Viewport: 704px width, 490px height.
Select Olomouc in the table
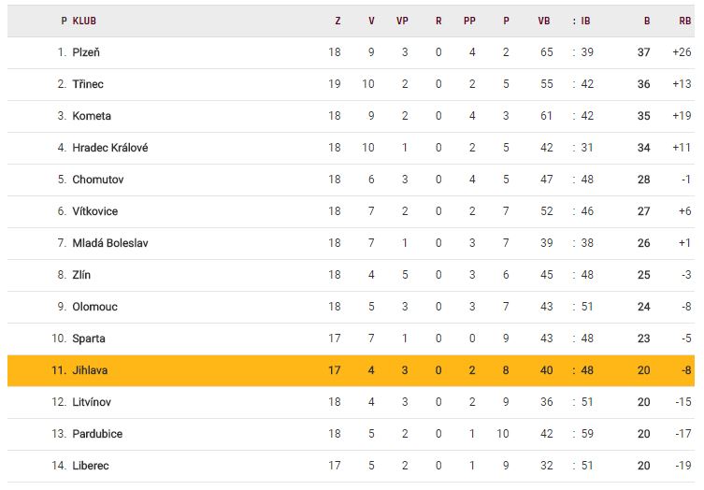coord(94,307)
